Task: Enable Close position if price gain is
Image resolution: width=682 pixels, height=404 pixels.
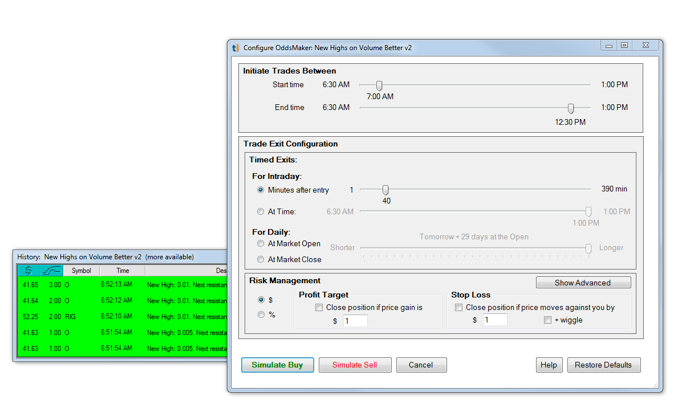Action: [319, 308]
